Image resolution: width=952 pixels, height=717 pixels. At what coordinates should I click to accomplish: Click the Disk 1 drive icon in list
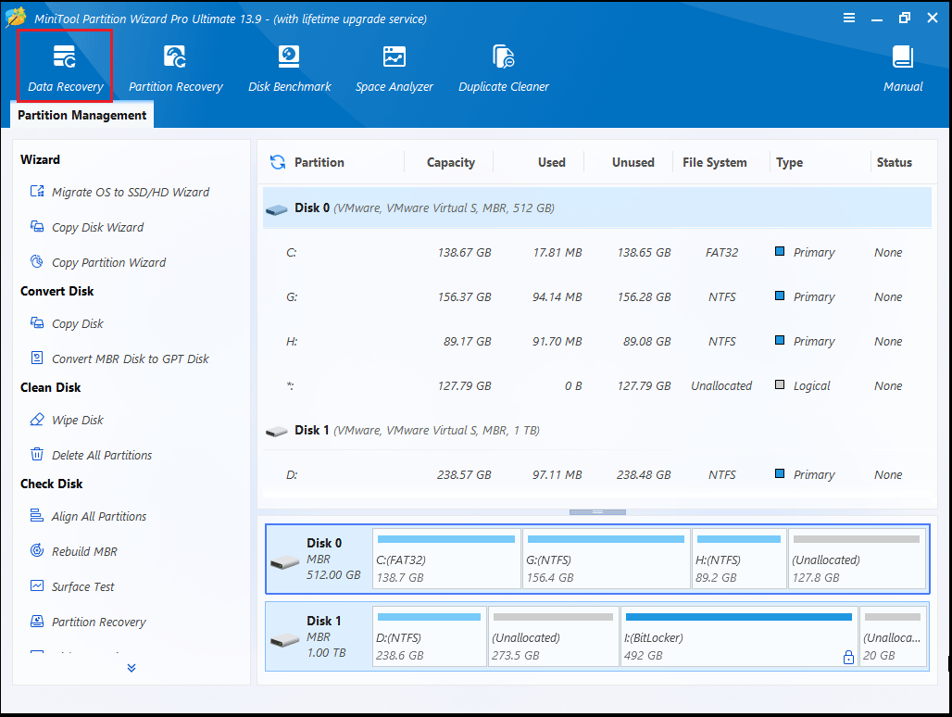[277, 432]
